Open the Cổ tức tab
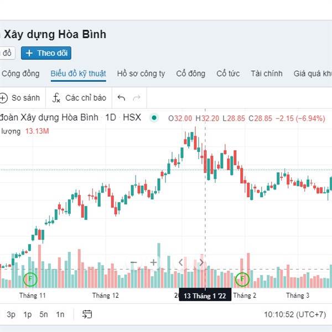 [228, 74]
